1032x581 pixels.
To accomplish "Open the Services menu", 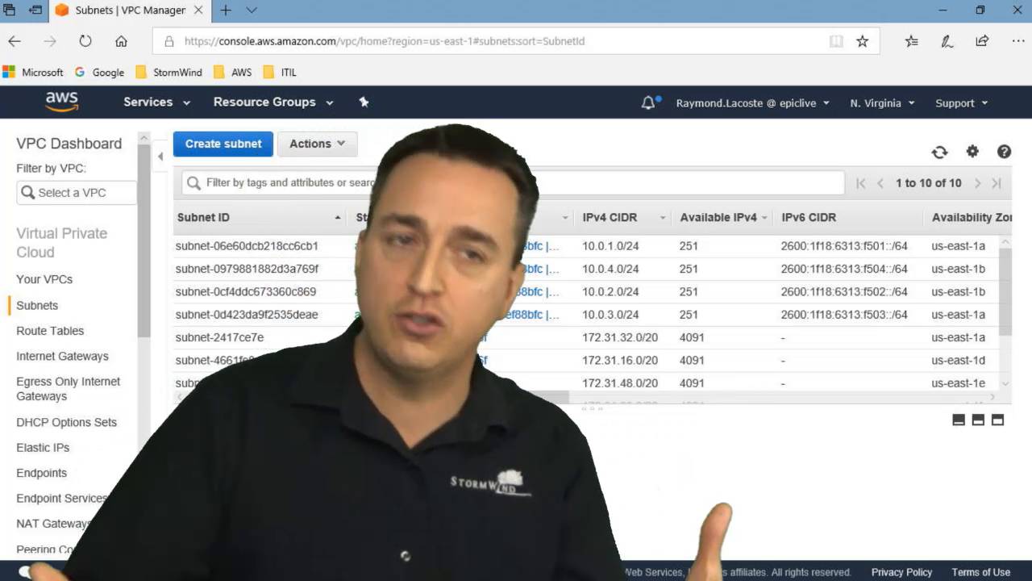I will (156, 102).
